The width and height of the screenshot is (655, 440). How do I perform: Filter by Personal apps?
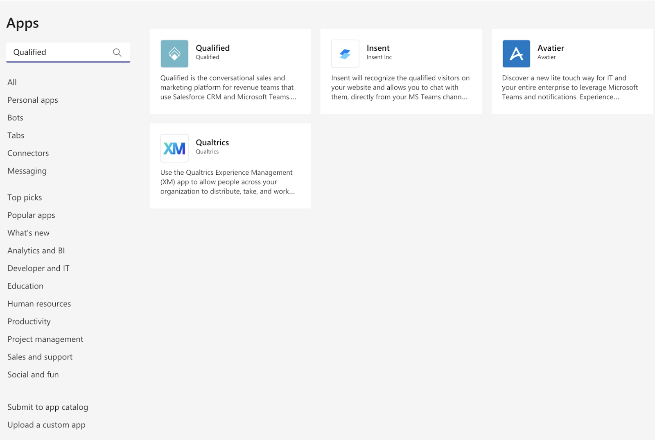point(33,100)
